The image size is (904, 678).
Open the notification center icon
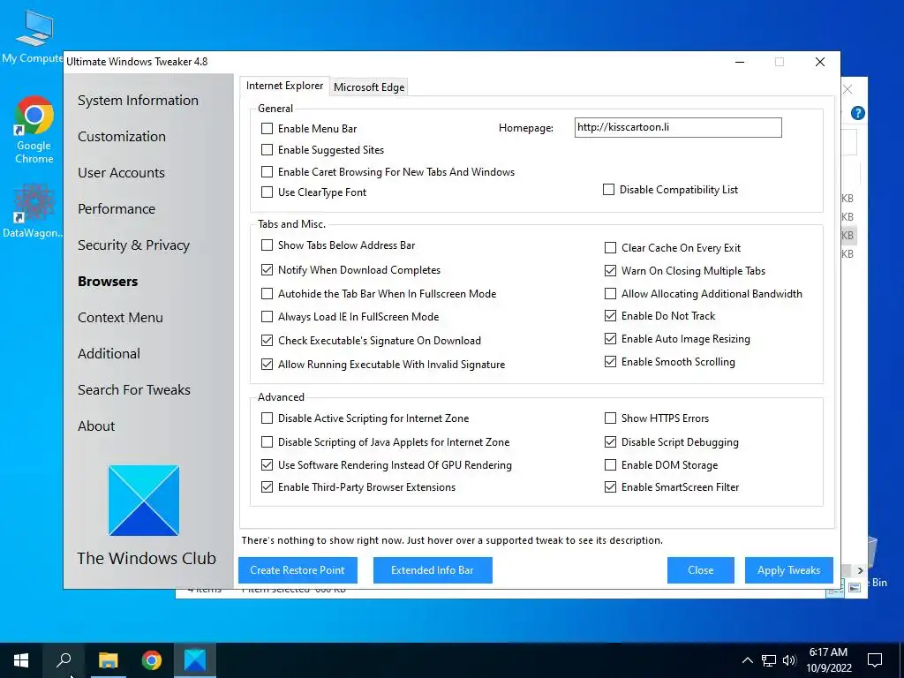pyautogui.click(x=875, y=660)
